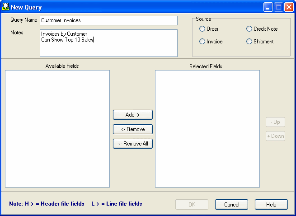This screenshot has width=296, height=216.
Task: Hit the <- Remove All button
Action: click(x=132, y=144)
